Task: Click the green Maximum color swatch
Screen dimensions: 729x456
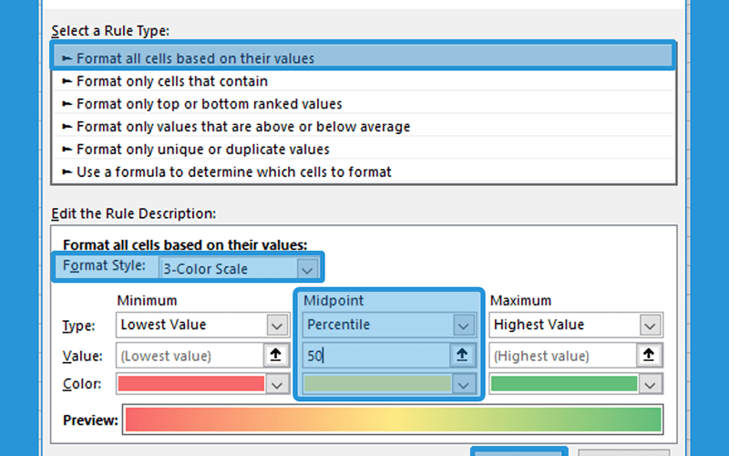Action: click(564, 384)
